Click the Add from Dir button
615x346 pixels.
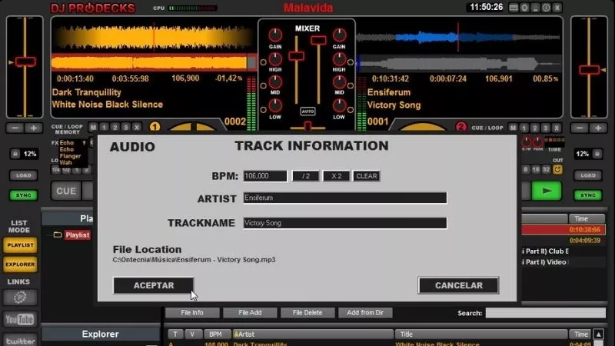pos(365,313)
